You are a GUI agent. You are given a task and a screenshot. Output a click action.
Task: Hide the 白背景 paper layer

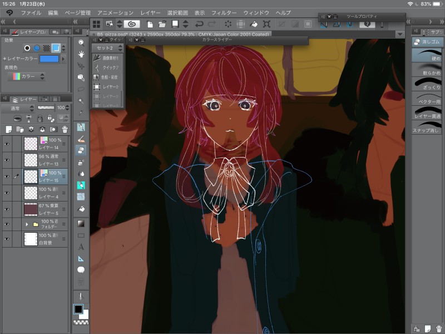click(x=7, y=239)
